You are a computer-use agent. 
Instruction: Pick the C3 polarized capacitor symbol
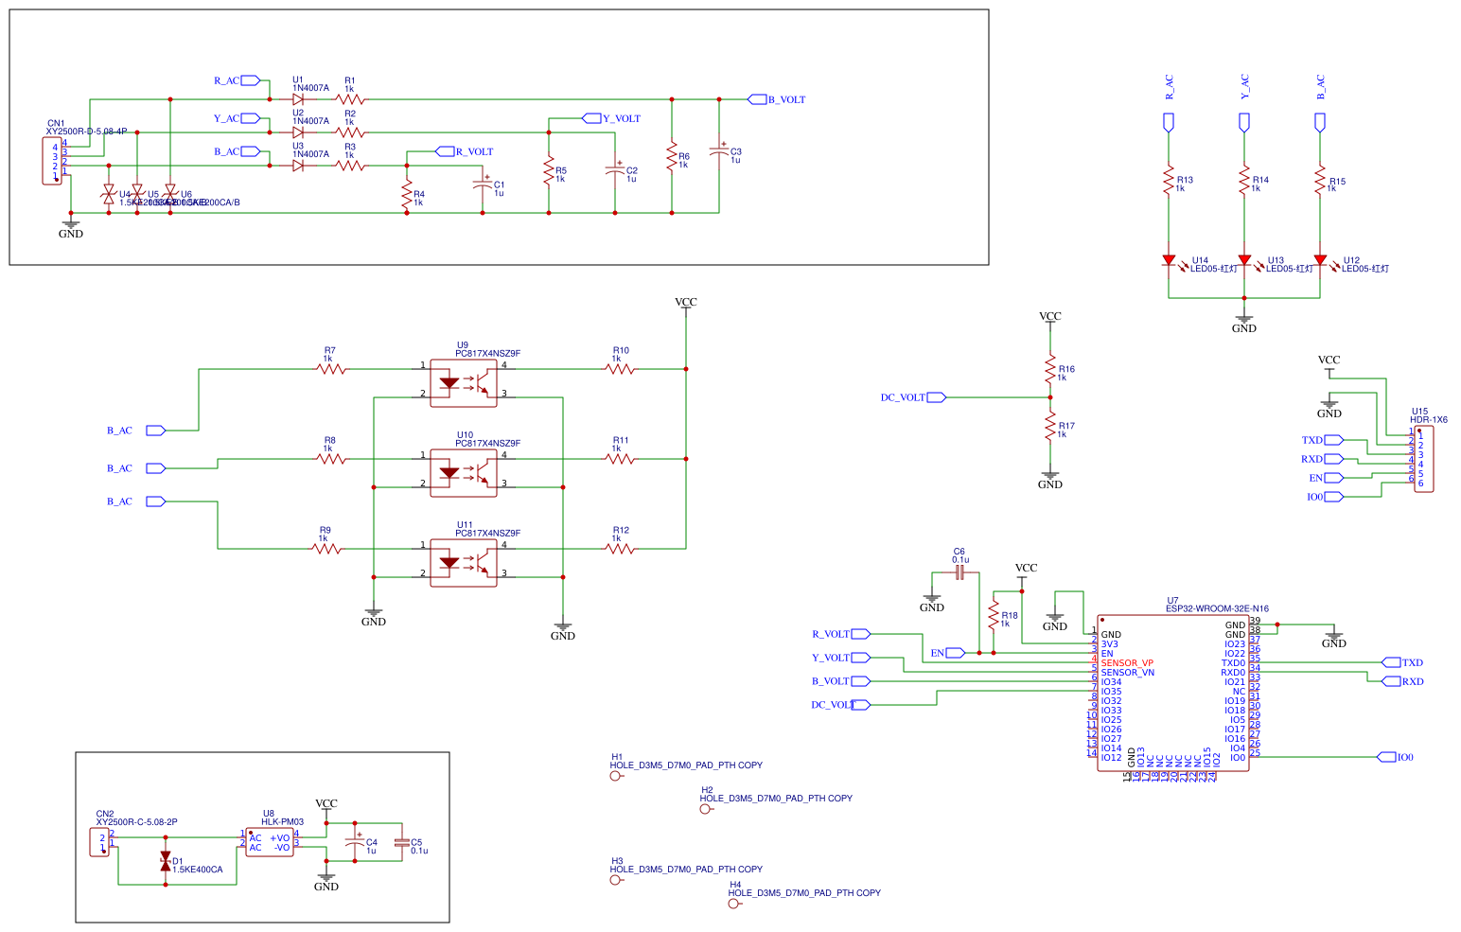click(719, 151)
